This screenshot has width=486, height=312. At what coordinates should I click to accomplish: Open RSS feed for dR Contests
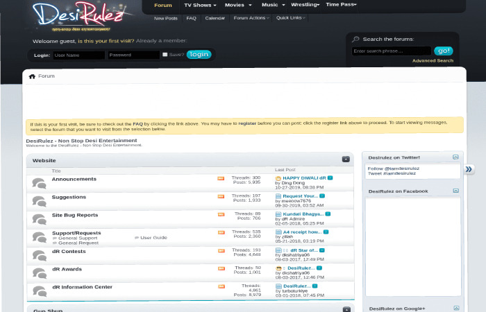[221, 250]
